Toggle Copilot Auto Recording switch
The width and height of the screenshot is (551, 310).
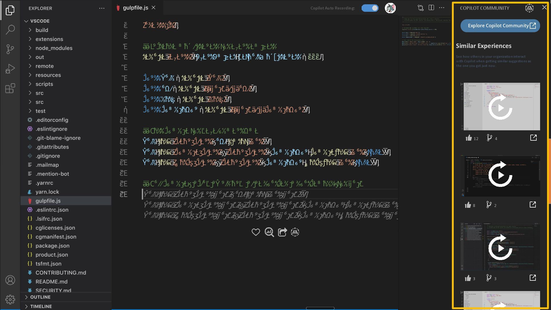(x=370, y=8)
